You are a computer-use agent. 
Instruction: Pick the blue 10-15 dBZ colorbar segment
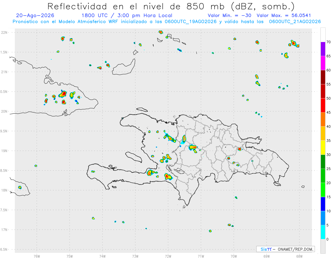pos(323,204)
